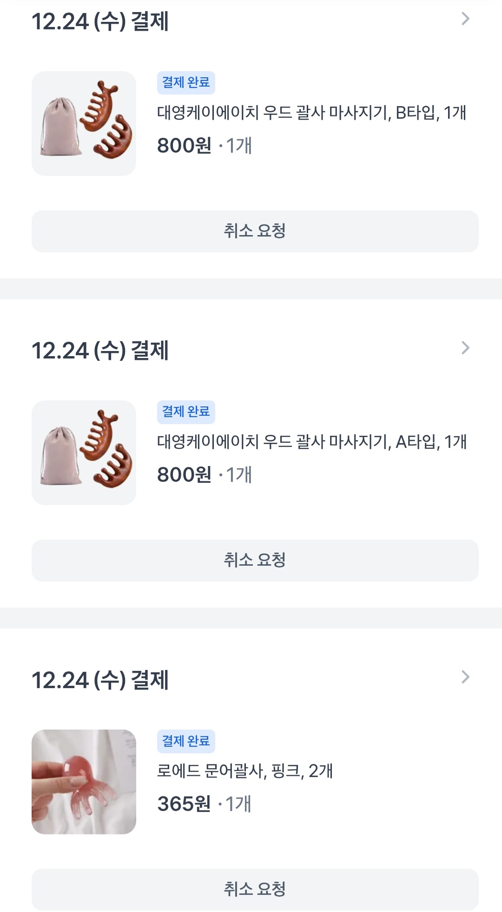Open 12.24 (수) 결제 header above A타입 item

click(x=100, y=351)
